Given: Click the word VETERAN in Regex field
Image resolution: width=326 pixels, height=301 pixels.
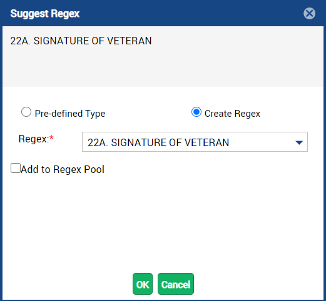Looking at the screenshot, I should (x=206, y=143).
